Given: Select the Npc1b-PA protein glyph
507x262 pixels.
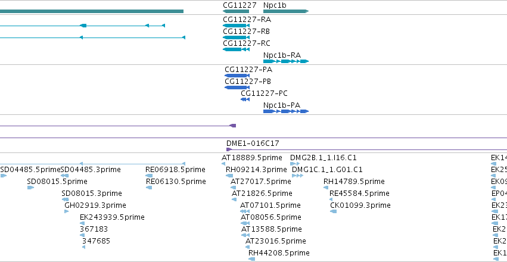Looking at the screenshot, I should (x=286, y=111).
